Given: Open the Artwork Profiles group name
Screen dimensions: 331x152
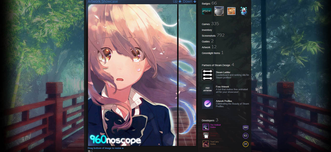Looking at the screenshot, I should click(224, 101).
